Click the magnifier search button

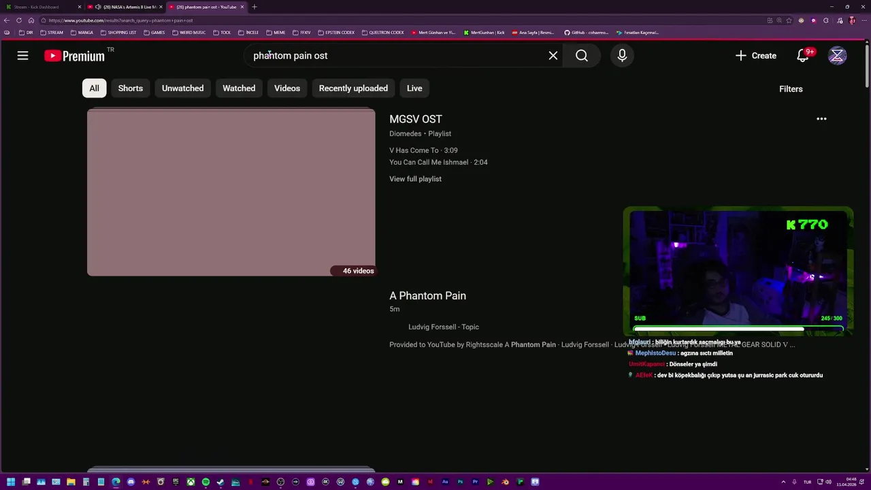(x=582, y=56)
